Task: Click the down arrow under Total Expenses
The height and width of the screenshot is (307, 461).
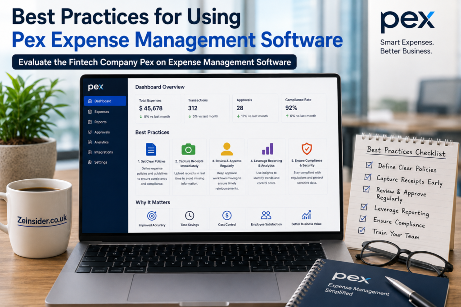Action: pyautogui.click(x=141, y=116)
